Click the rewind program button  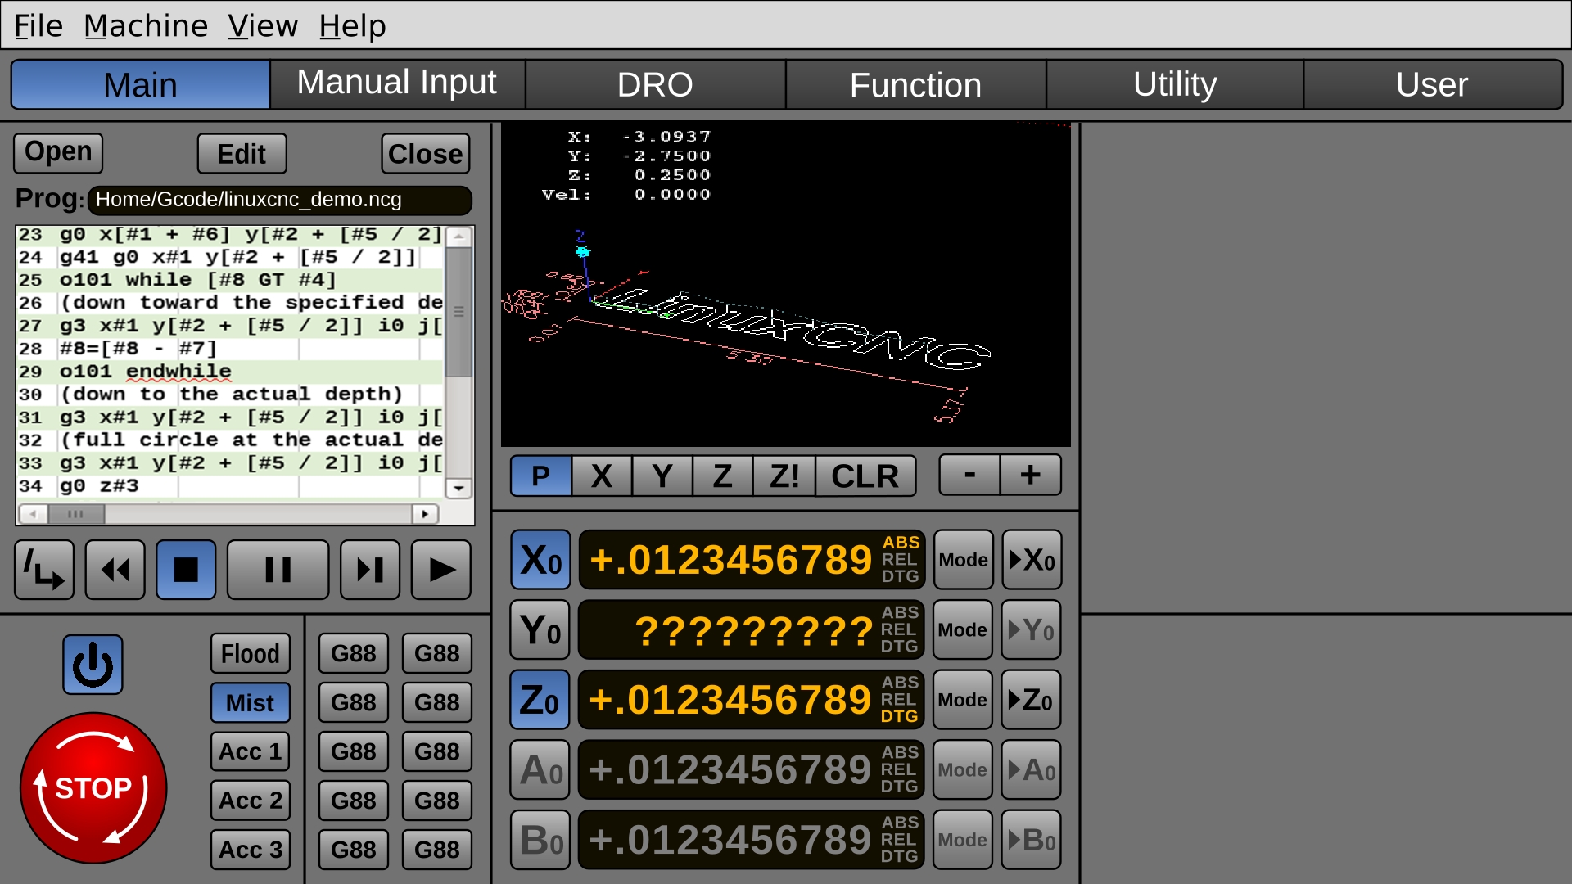115,570
